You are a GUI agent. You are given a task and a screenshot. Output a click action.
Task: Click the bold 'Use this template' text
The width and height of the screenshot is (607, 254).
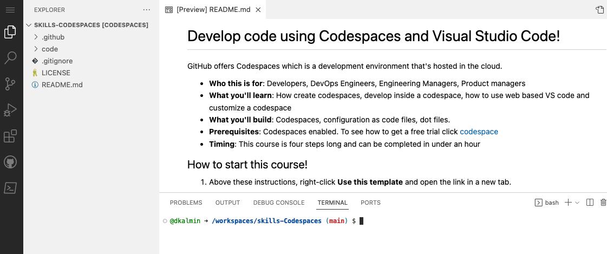point(370,182)
